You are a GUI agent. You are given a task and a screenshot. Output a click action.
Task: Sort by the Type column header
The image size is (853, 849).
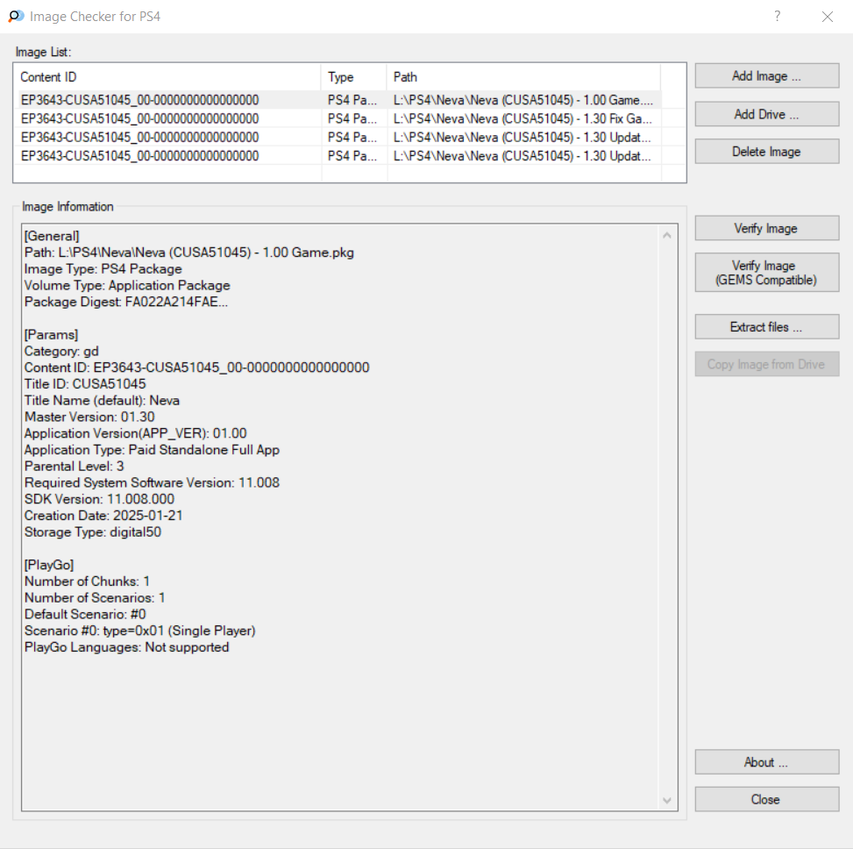354,77
